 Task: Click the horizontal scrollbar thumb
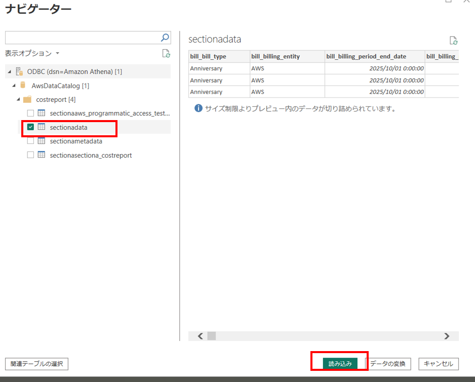(212, 336)
